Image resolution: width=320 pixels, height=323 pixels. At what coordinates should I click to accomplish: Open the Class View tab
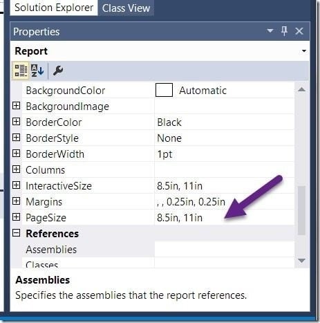126,8
